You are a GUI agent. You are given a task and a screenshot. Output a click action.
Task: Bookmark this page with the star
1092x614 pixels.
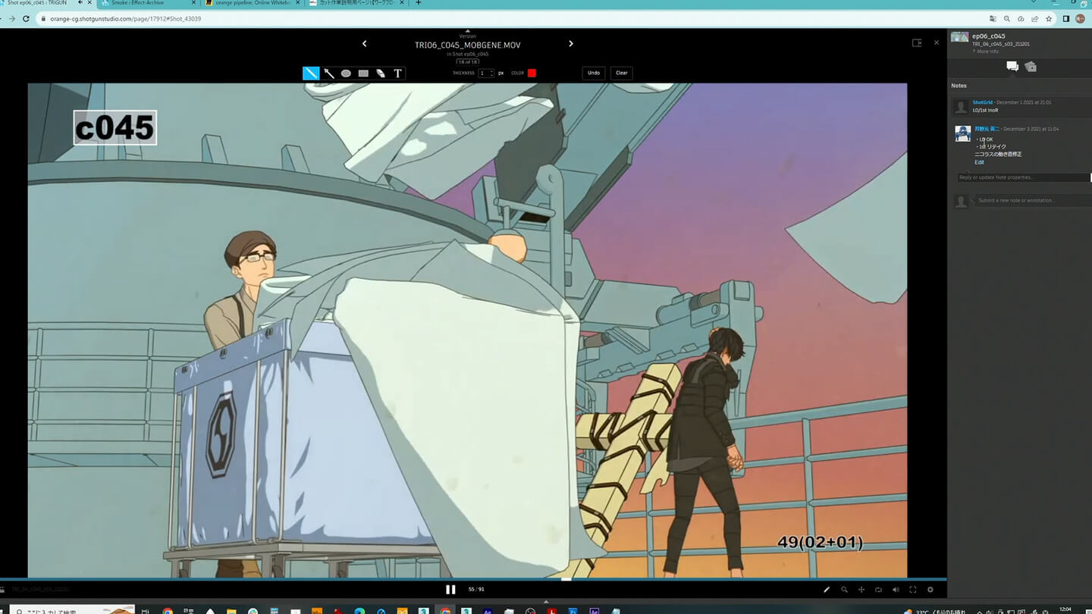point(1049,18)
